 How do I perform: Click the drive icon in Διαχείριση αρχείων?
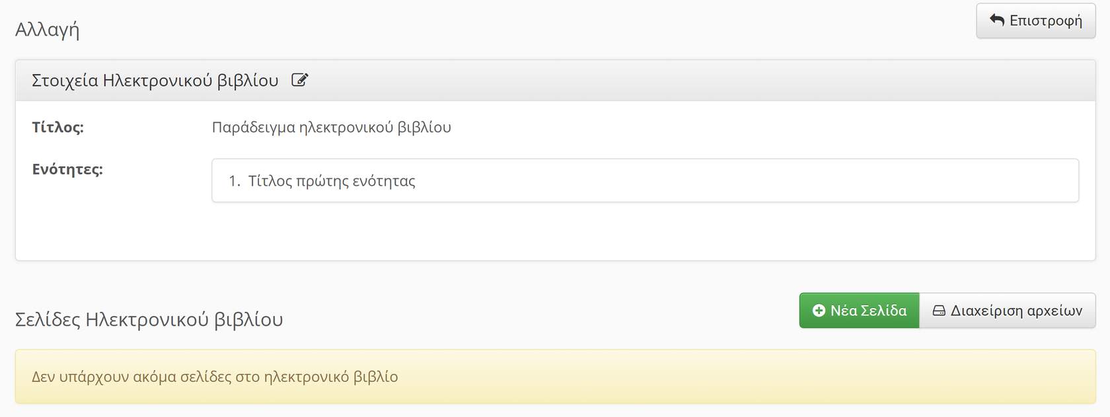[939, 311]
